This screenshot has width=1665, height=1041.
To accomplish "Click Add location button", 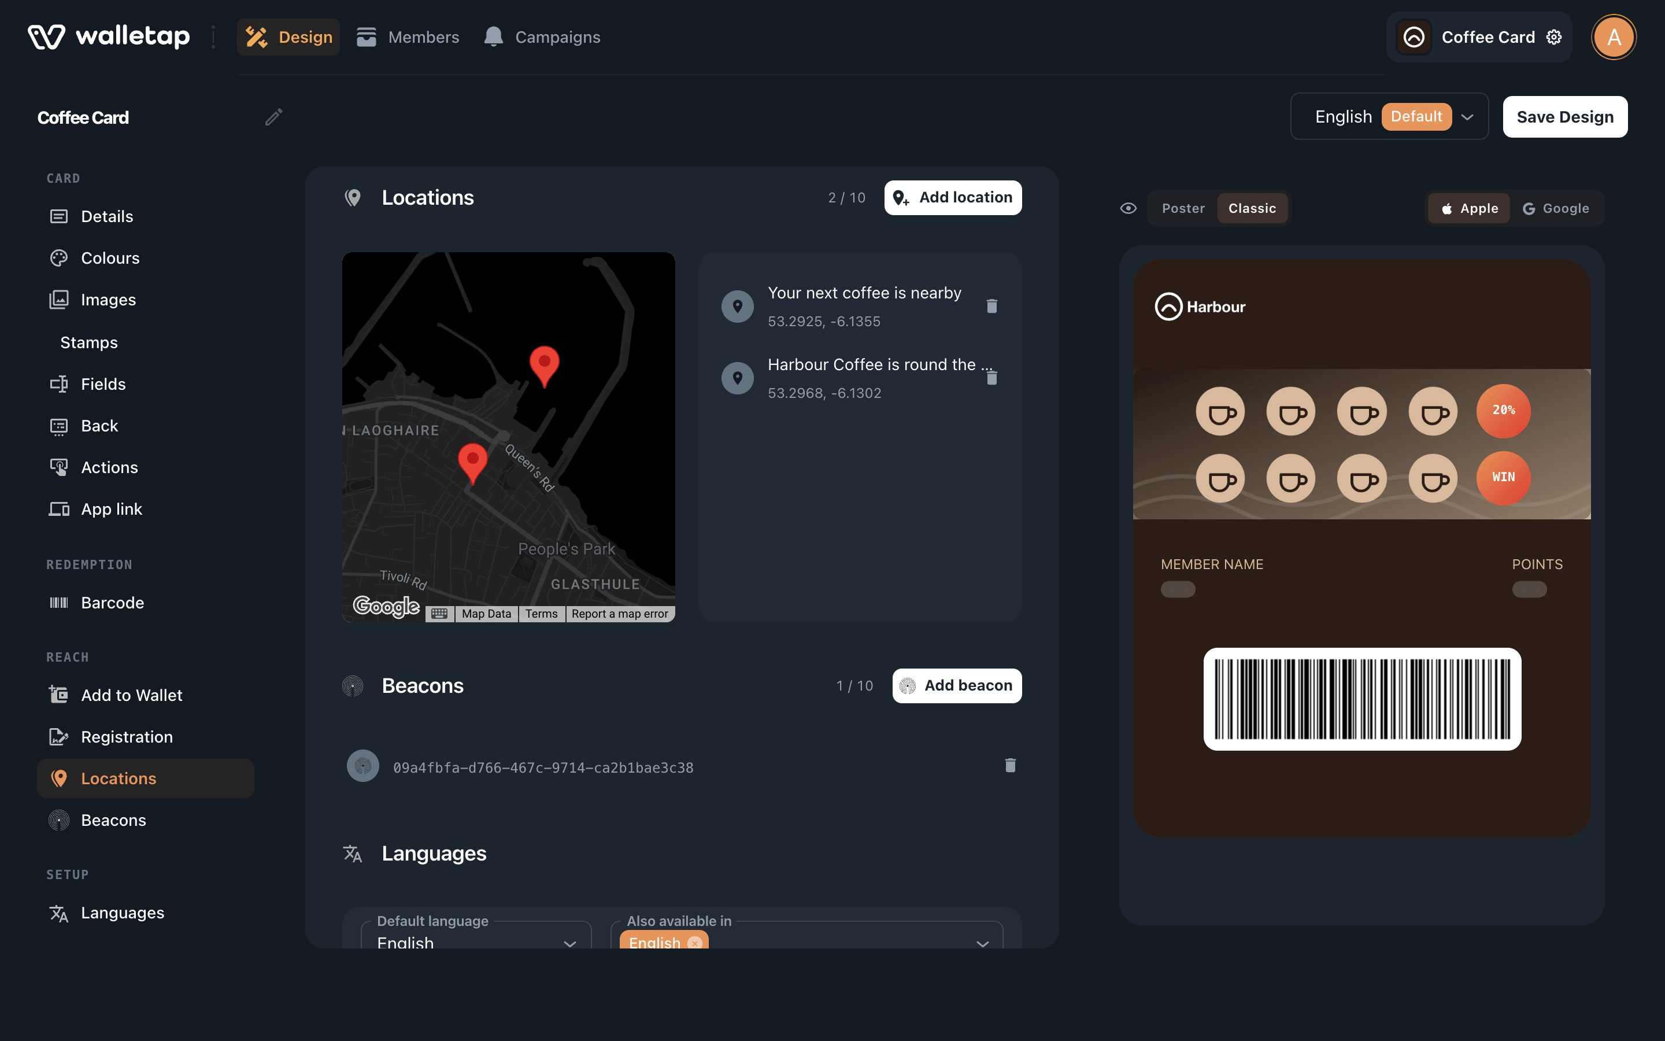I will click(x=953, y=198).
